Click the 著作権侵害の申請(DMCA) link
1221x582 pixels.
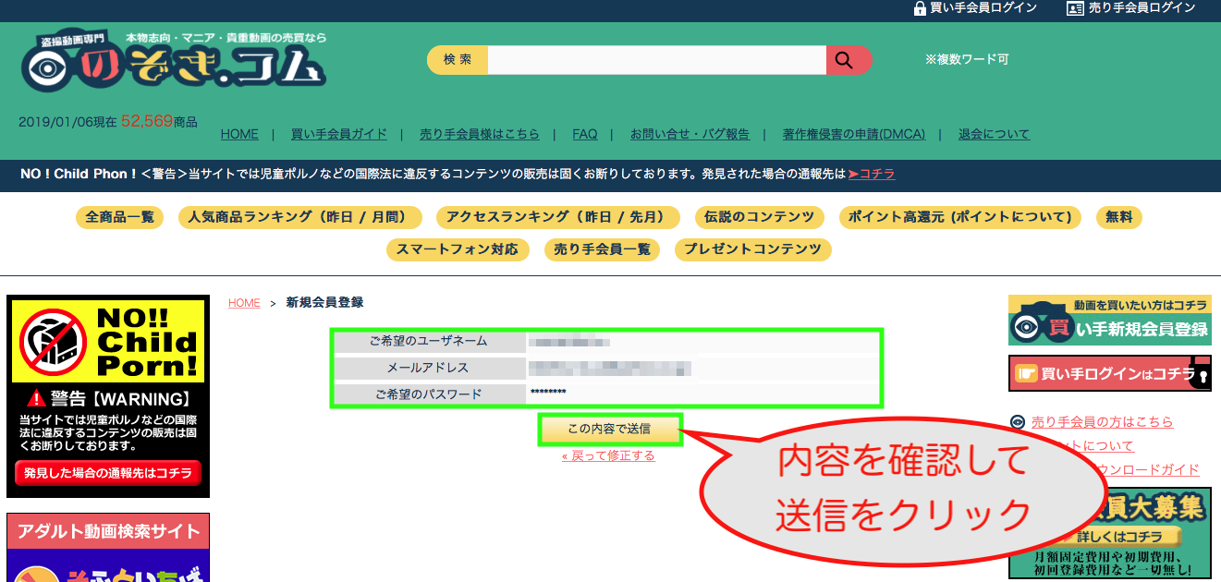click(853, 134)
